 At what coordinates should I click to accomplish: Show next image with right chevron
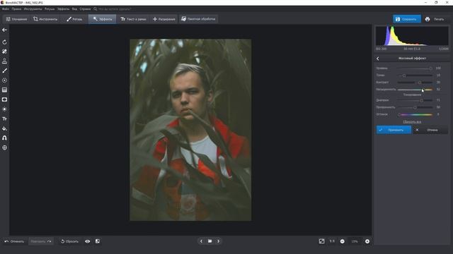[219, 241]
